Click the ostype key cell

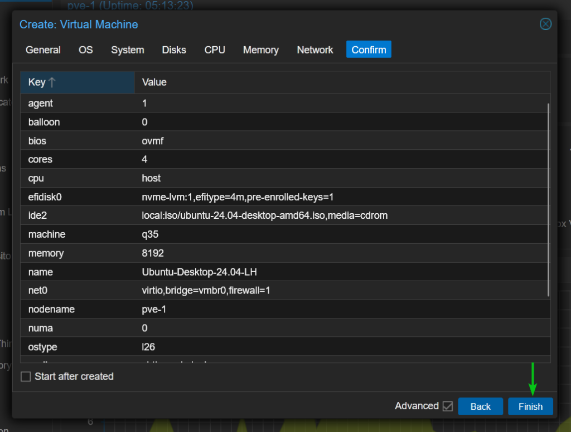tap(42, 347)
